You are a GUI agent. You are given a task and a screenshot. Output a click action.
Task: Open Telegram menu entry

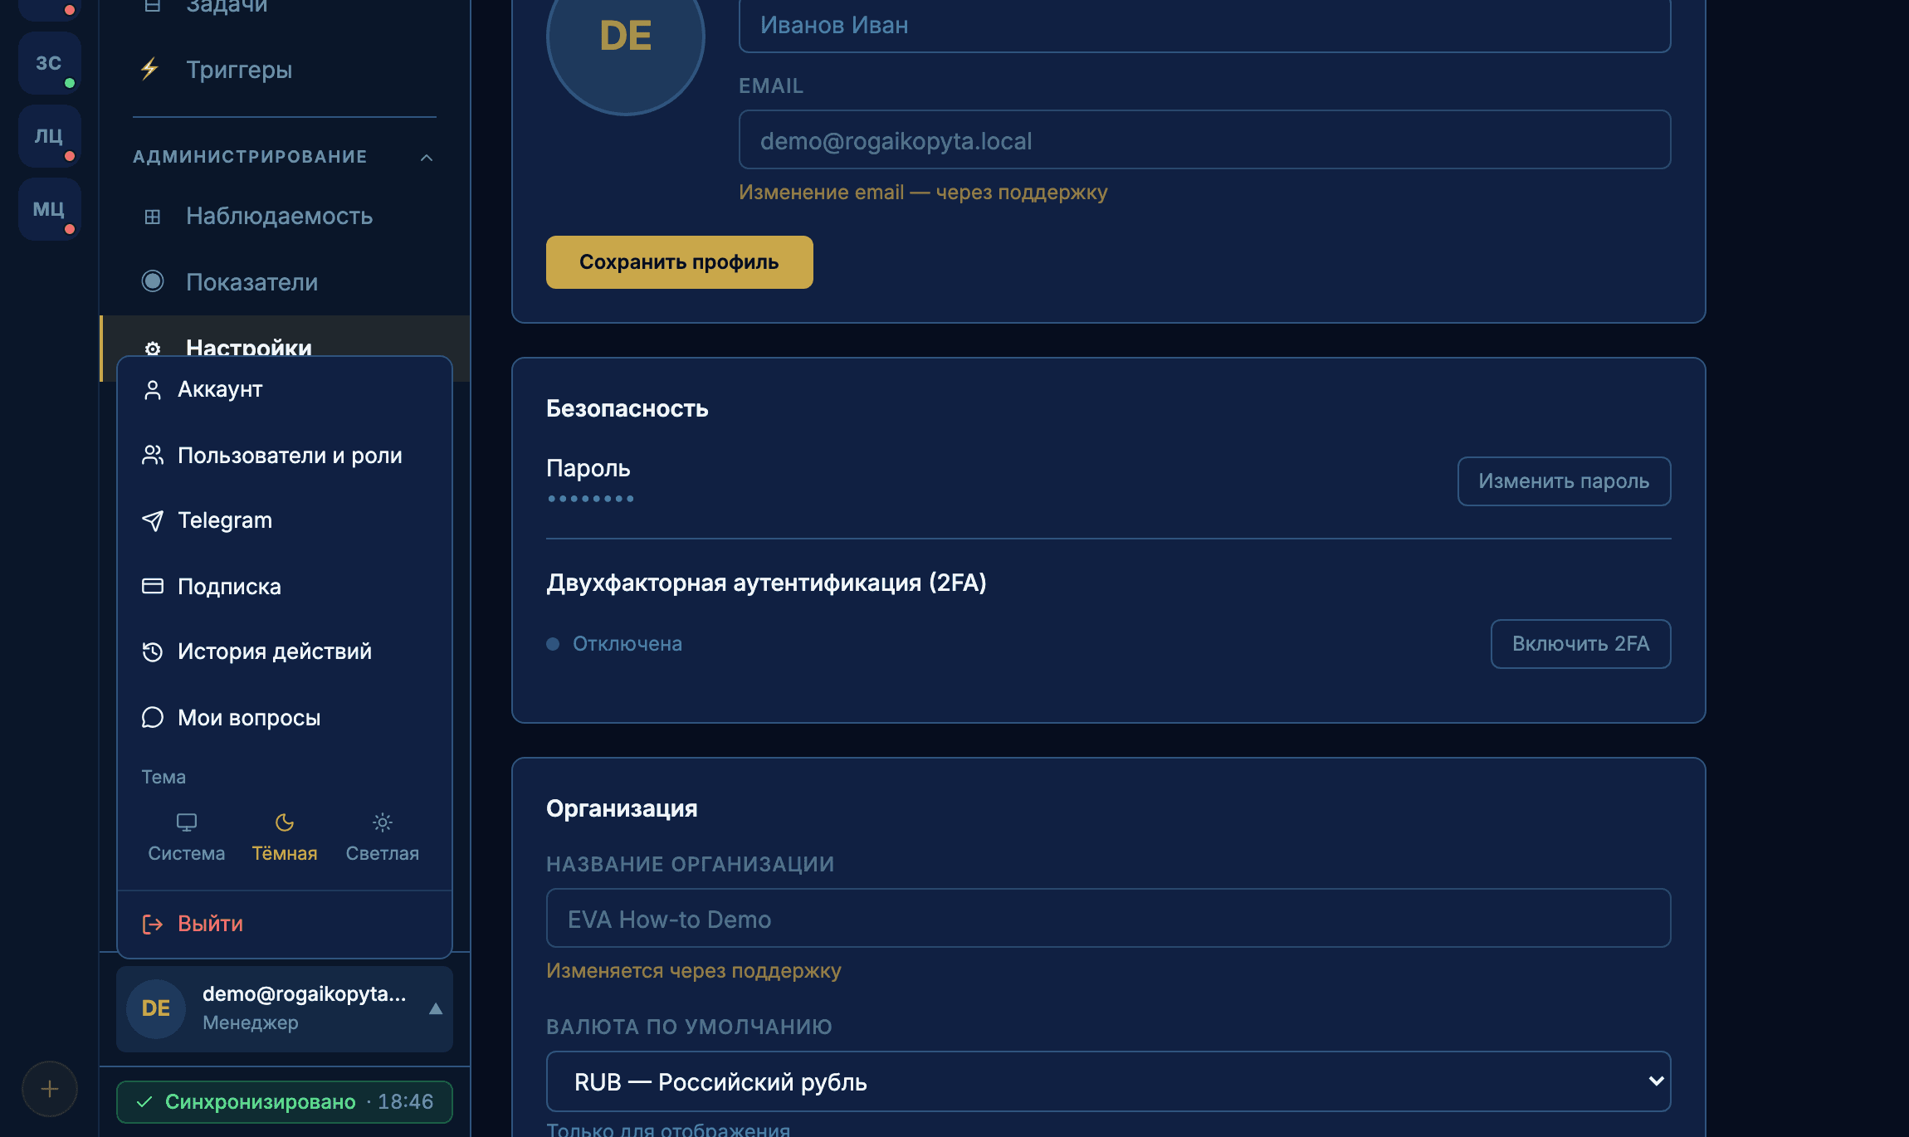(x=285, y=520)
